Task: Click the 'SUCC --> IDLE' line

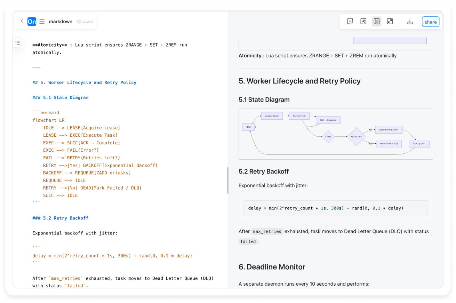Action: 61,196
